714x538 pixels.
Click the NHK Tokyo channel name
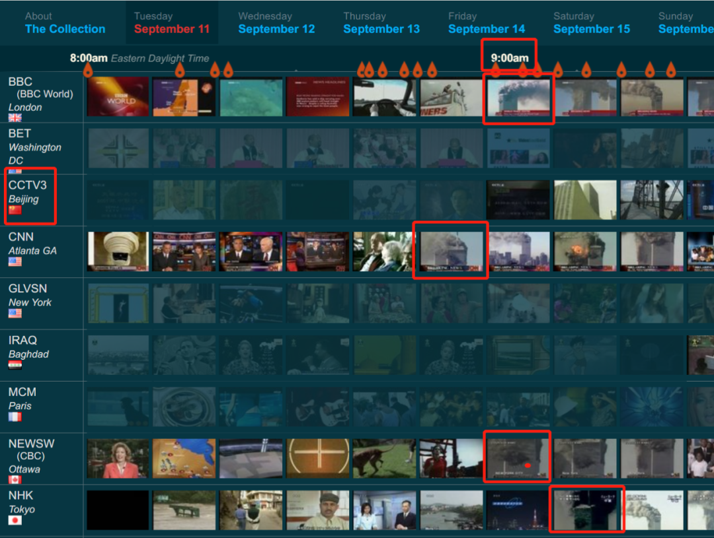click(x=21, y=502)
